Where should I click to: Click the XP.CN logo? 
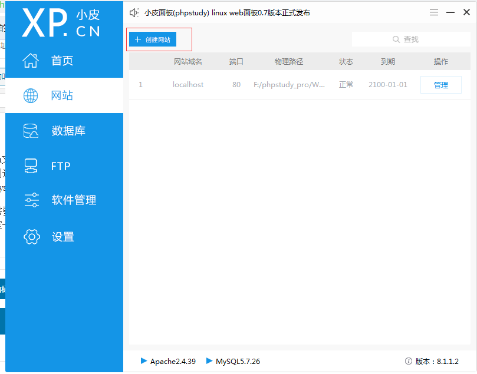click(61, 22)
